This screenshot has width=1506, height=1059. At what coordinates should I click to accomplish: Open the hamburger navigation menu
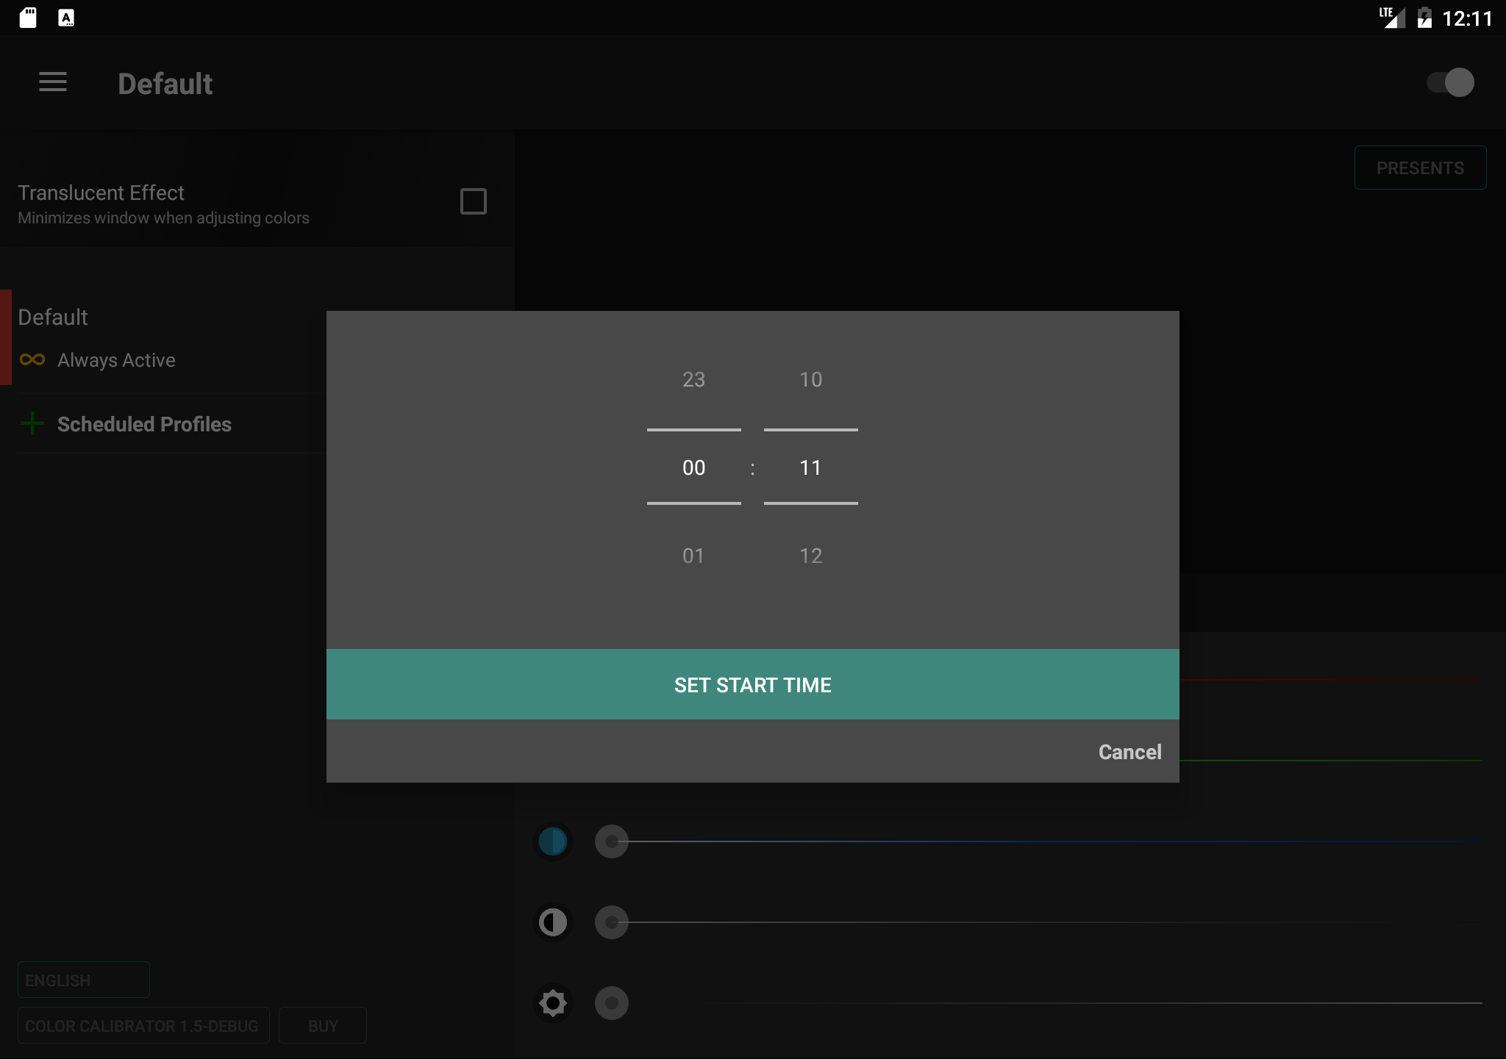coord(53,82)
